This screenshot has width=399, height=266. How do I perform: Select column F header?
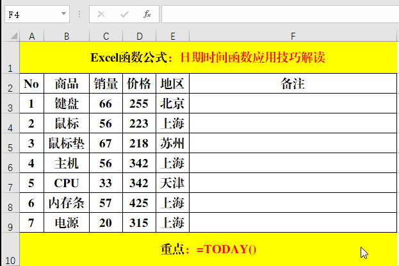[293, 36]
